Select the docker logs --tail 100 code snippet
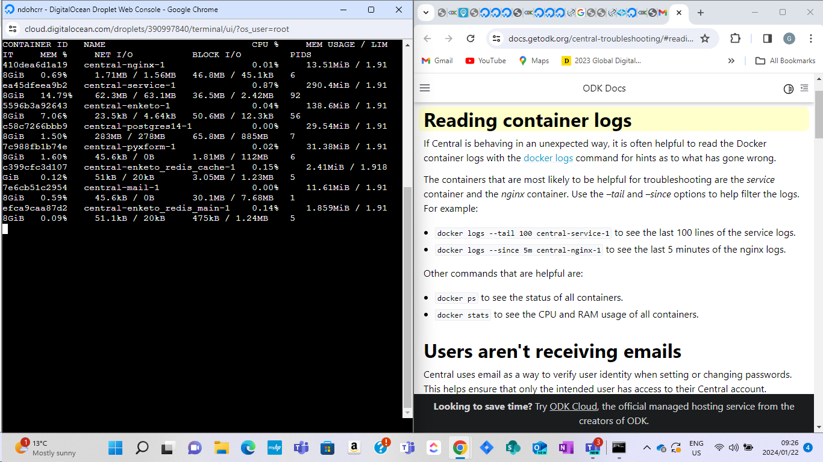Viewport: 823px width, 462px height. (x=524, y=233)
